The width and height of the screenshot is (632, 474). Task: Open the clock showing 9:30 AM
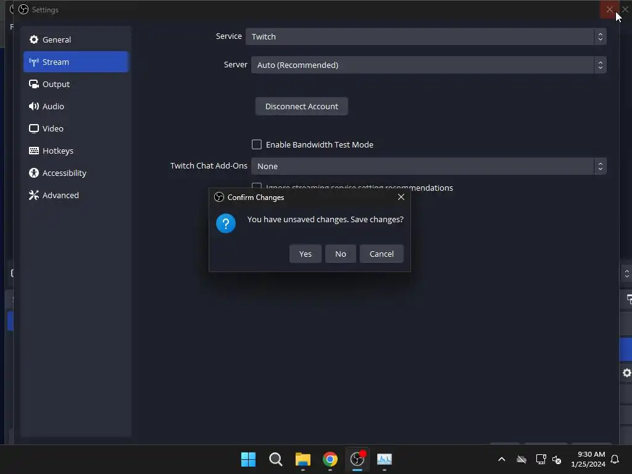tap(588, 459)
